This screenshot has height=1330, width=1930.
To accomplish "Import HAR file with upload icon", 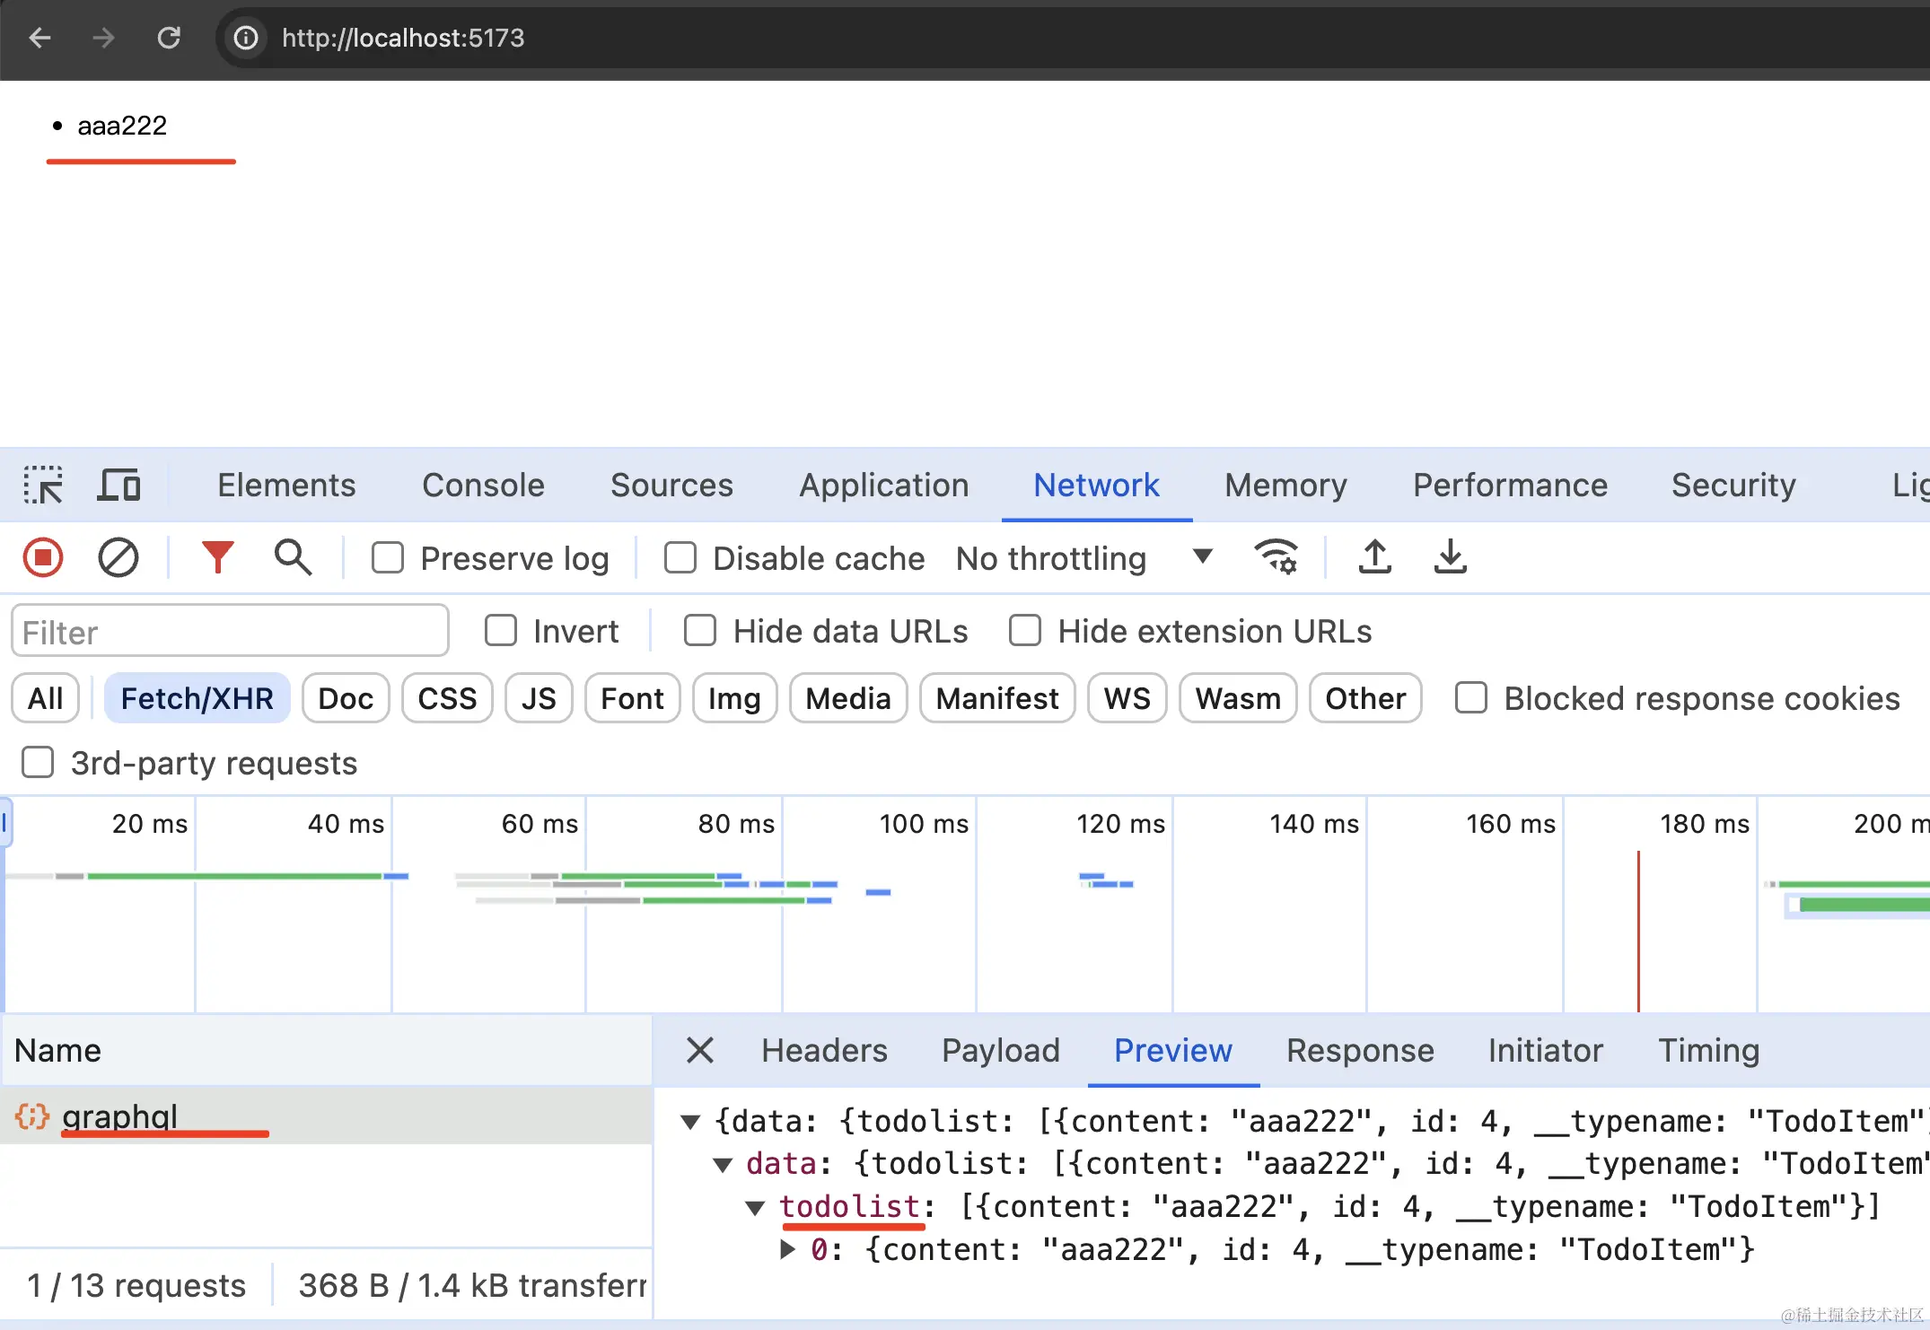I will [1374, 557].
